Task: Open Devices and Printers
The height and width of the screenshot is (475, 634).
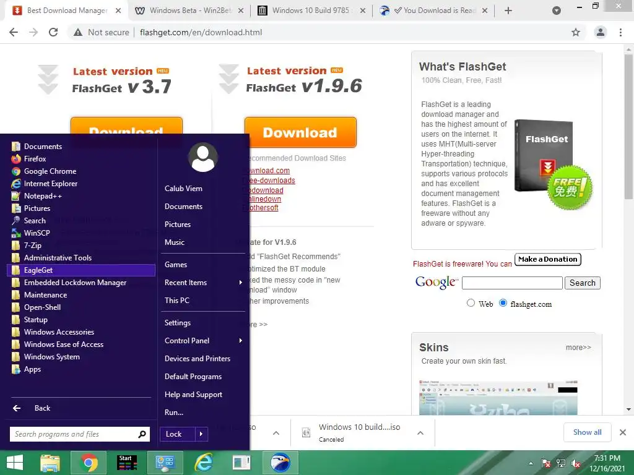Action: pos(198,359)
